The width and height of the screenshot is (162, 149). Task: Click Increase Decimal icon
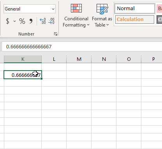pyautogui.click(x=43, y=21)
